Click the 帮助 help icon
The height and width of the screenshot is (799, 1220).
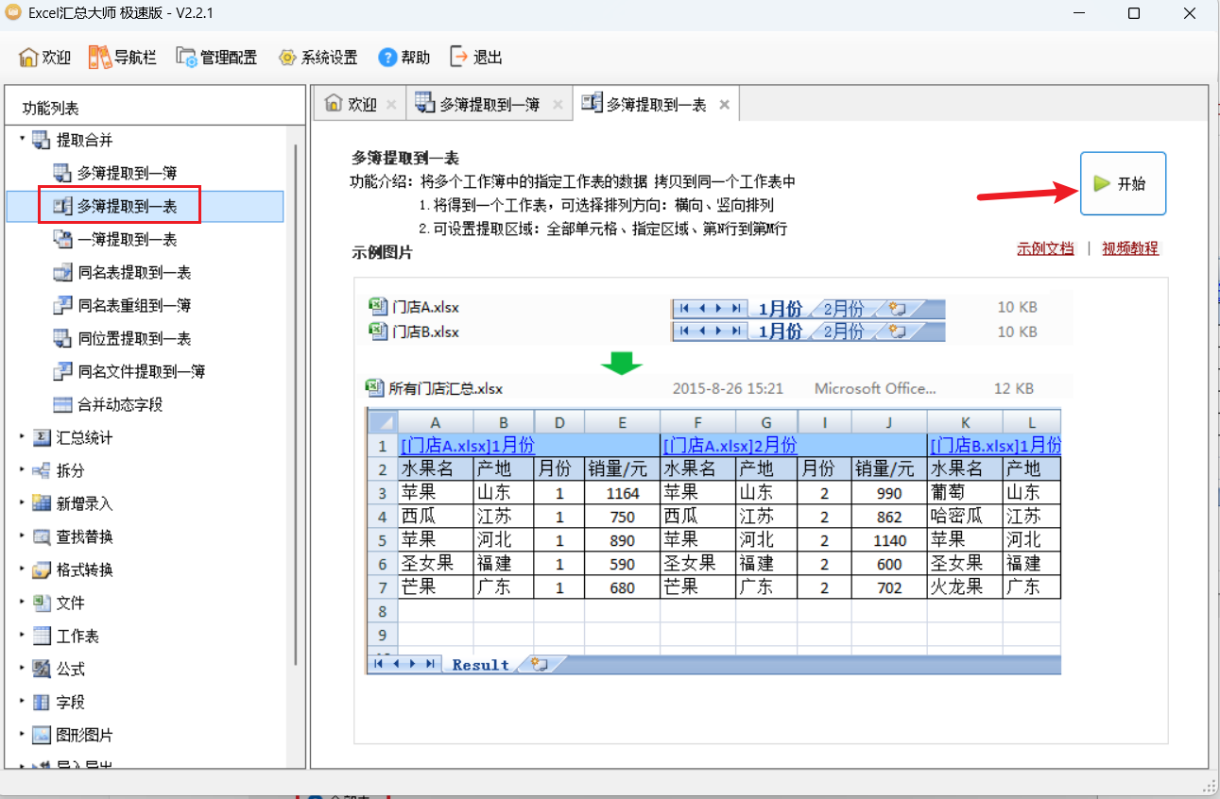(x=387, y=58)
